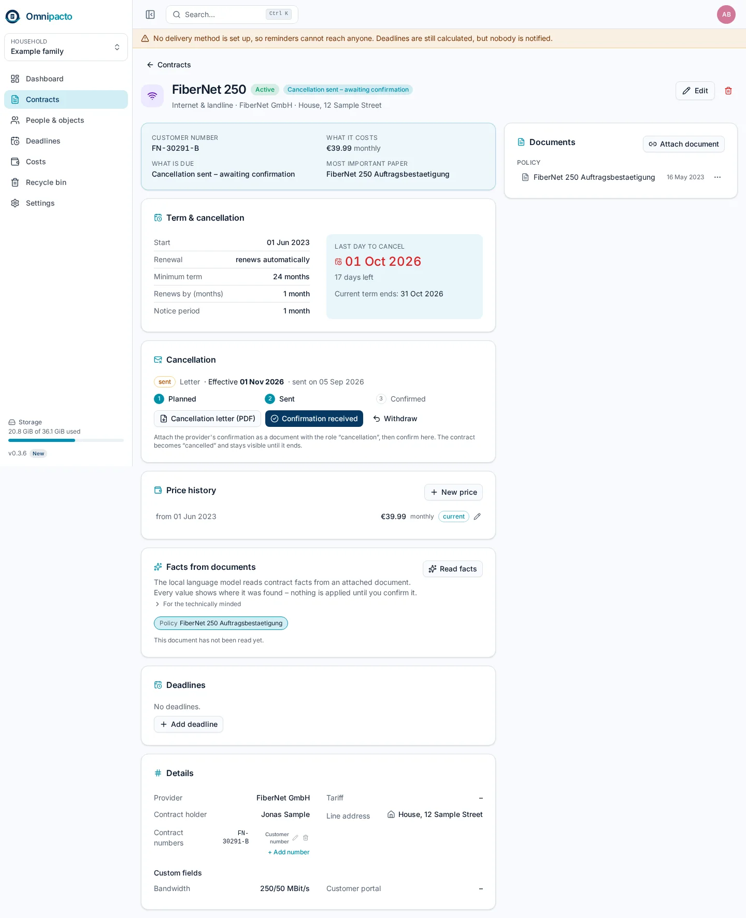Click Withdraw cancellation
746x918 pixels.
click(395, 419)
